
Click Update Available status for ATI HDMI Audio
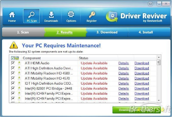[94, 63]
